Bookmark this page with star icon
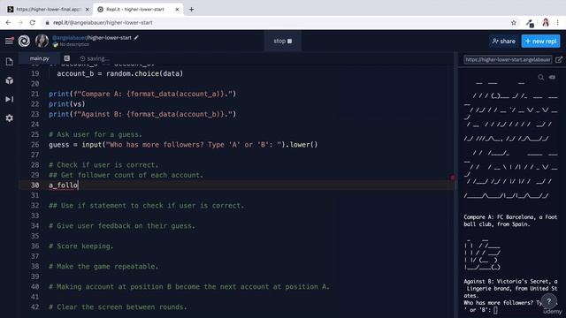Viewport: 566px width, 318px height. [x=514, y=23]
